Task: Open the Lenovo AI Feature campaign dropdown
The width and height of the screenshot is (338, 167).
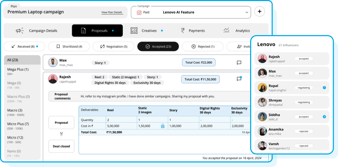Action: pyautogui.click(x=191, y=12)
